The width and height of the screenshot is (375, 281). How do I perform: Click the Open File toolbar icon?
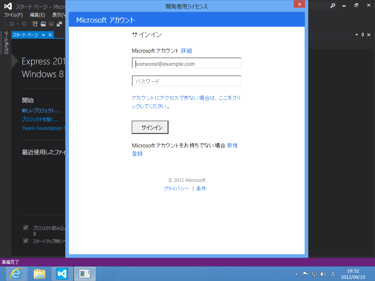[43, 24]
